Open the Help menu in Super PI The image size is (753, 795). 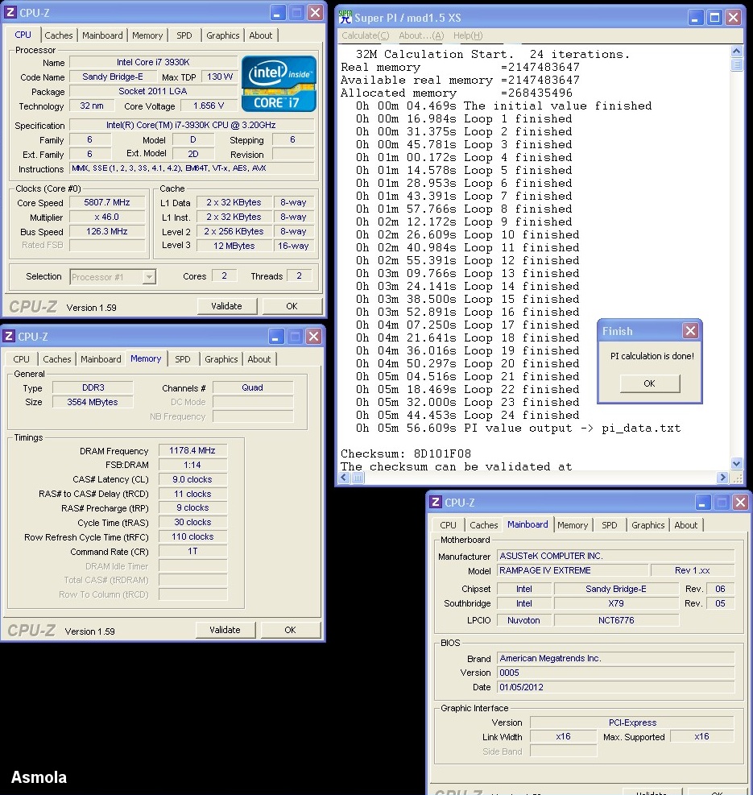tap(468, 35)
